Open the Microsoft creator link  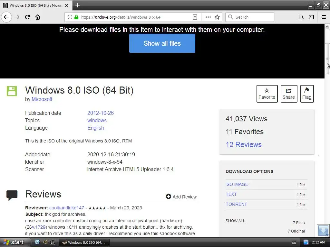42,99
